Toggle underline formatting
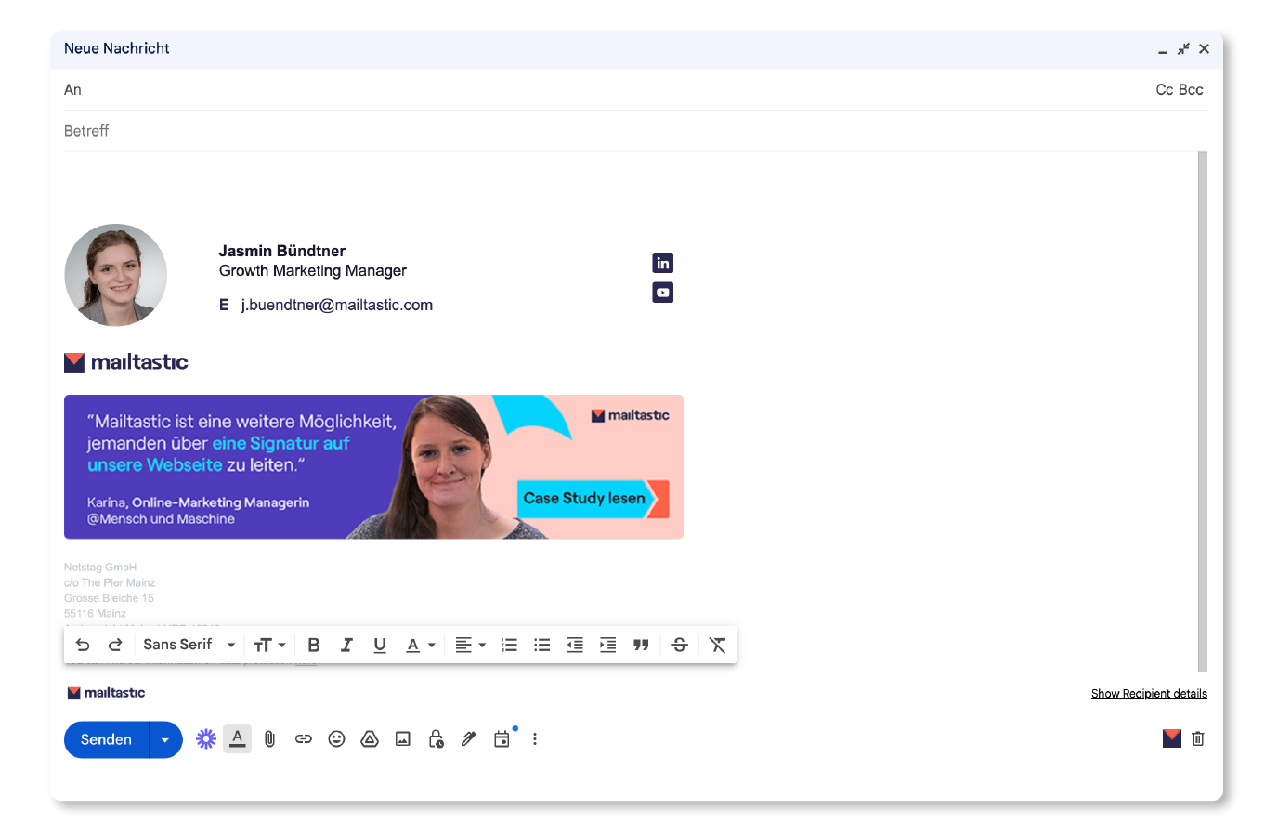Screen dimensions: 1278x822 (380, 645)
